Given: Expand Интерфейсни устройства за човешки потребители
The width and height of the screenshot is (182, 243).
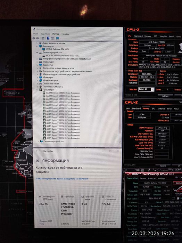Looking at the screenshot, I should tap(37, 59).
